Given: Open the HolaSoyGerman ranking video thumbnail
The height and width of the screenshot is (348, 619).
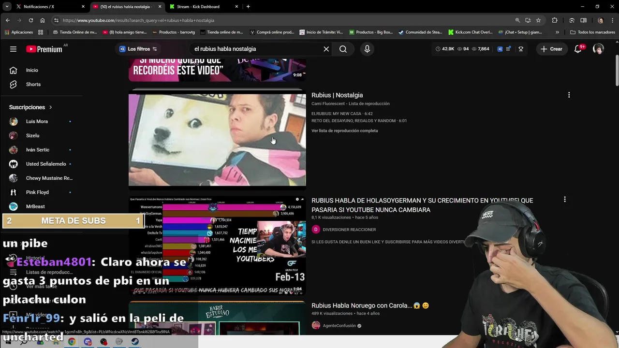Looking at the screenshot, I should pos(217,245).
